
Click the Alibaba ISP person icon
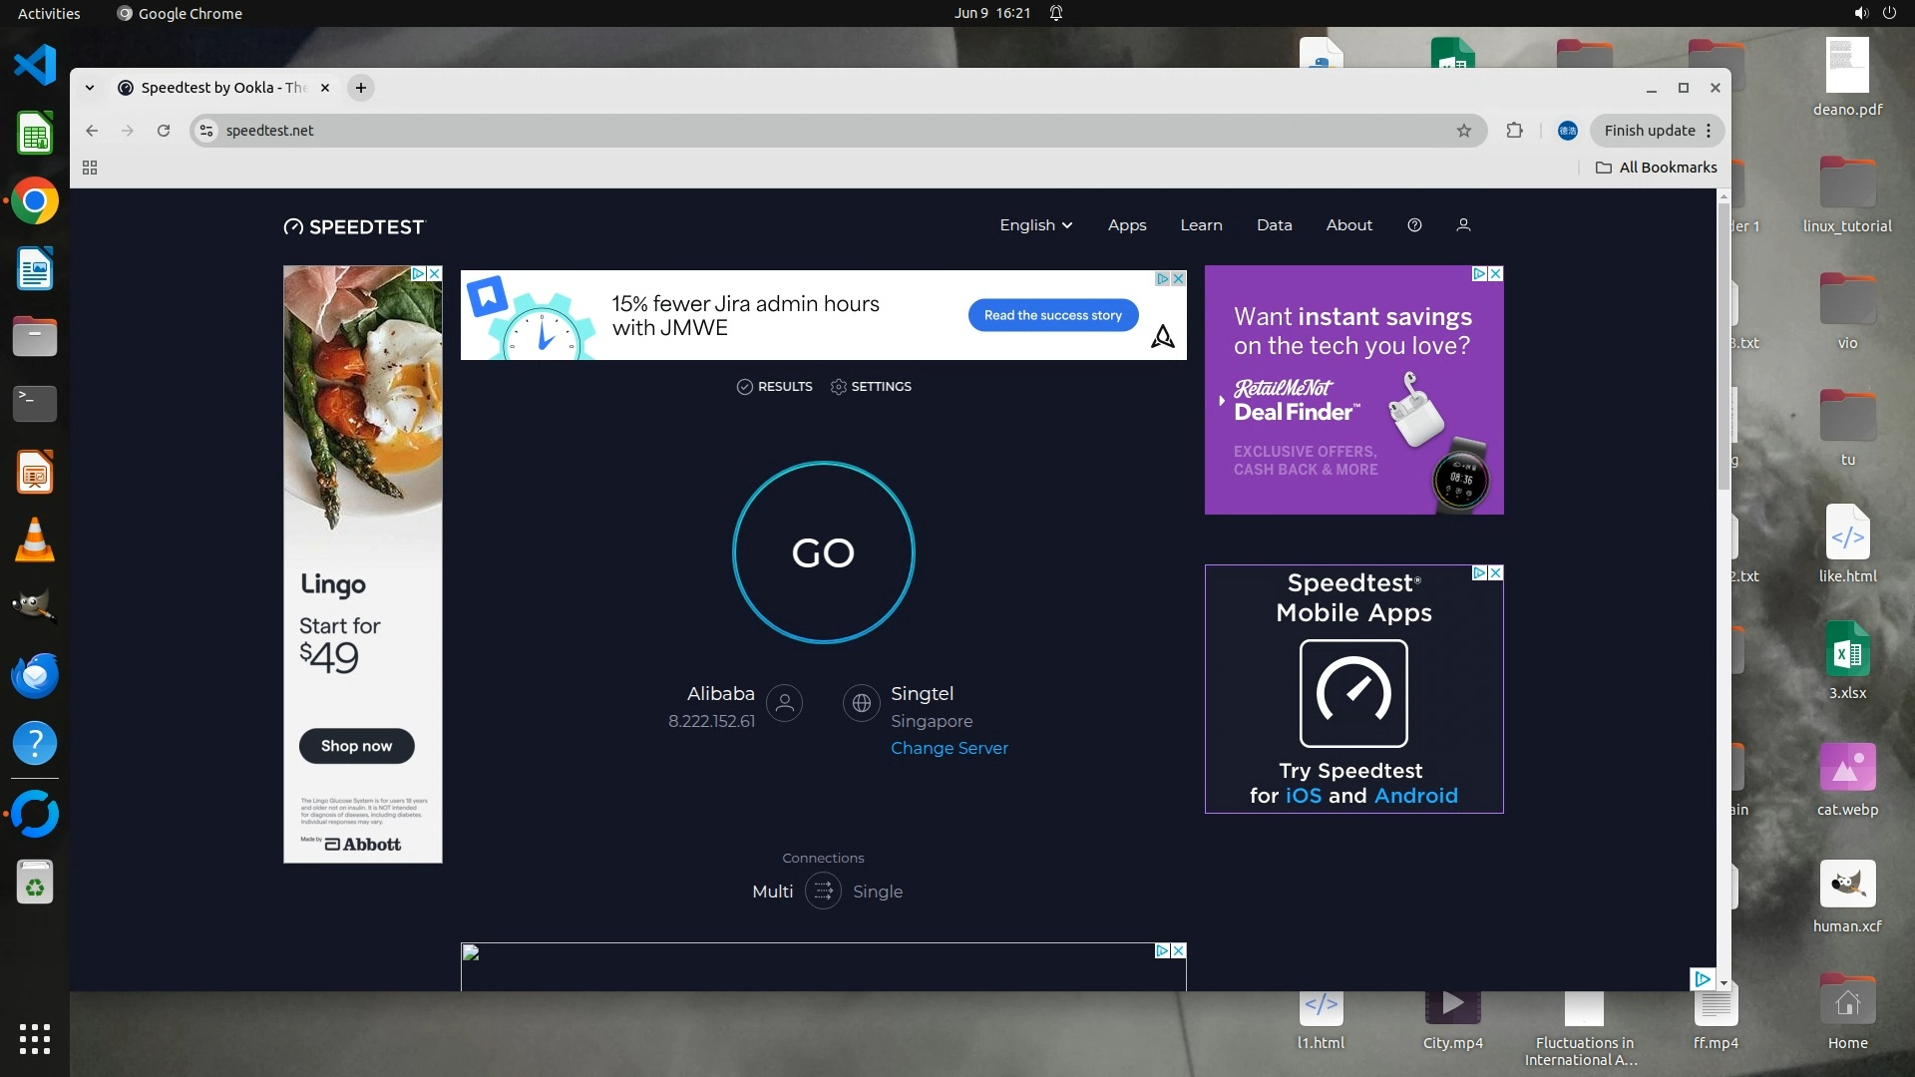[785, 703]
